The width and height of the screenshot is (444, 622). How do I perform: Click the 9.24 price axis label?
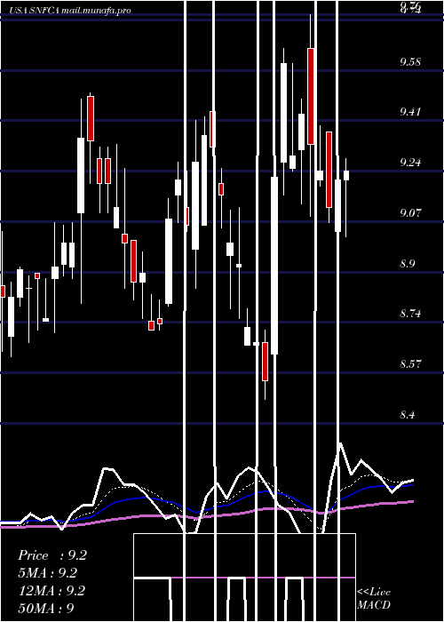(x=410, y=162)
